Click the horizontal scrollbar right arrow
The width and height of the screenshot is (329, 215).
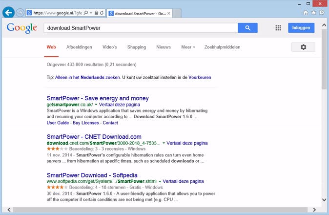coord(314,210)
